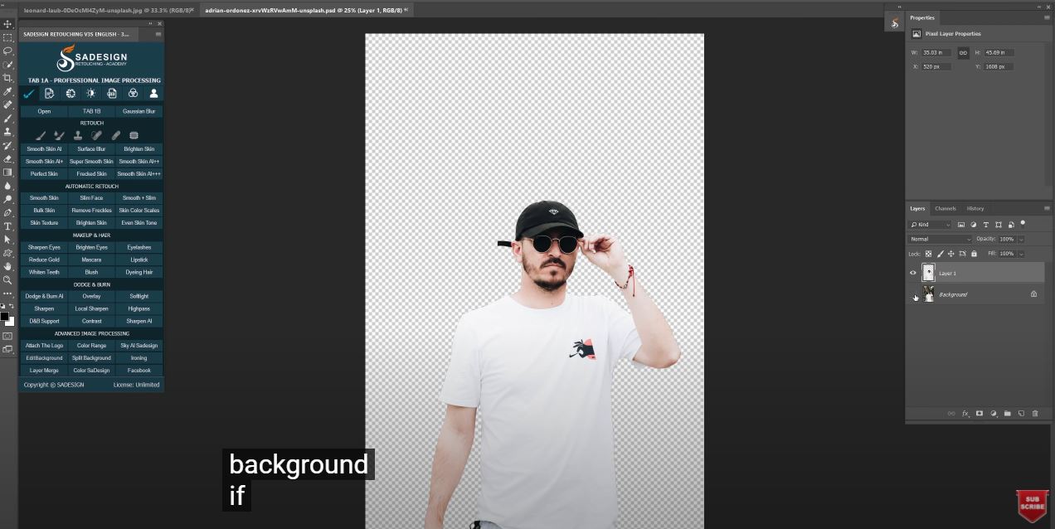The width and height of the screenshot is (1055, 529).
Task: Select the Hand tool
Action: pyautogui.click(x=7, y=266)
